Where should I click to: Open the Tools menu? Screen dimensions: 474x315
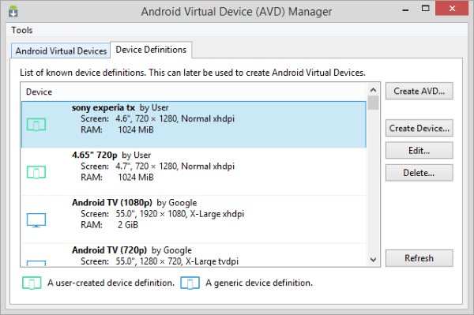pyautogui.click(x=22, y=30)
